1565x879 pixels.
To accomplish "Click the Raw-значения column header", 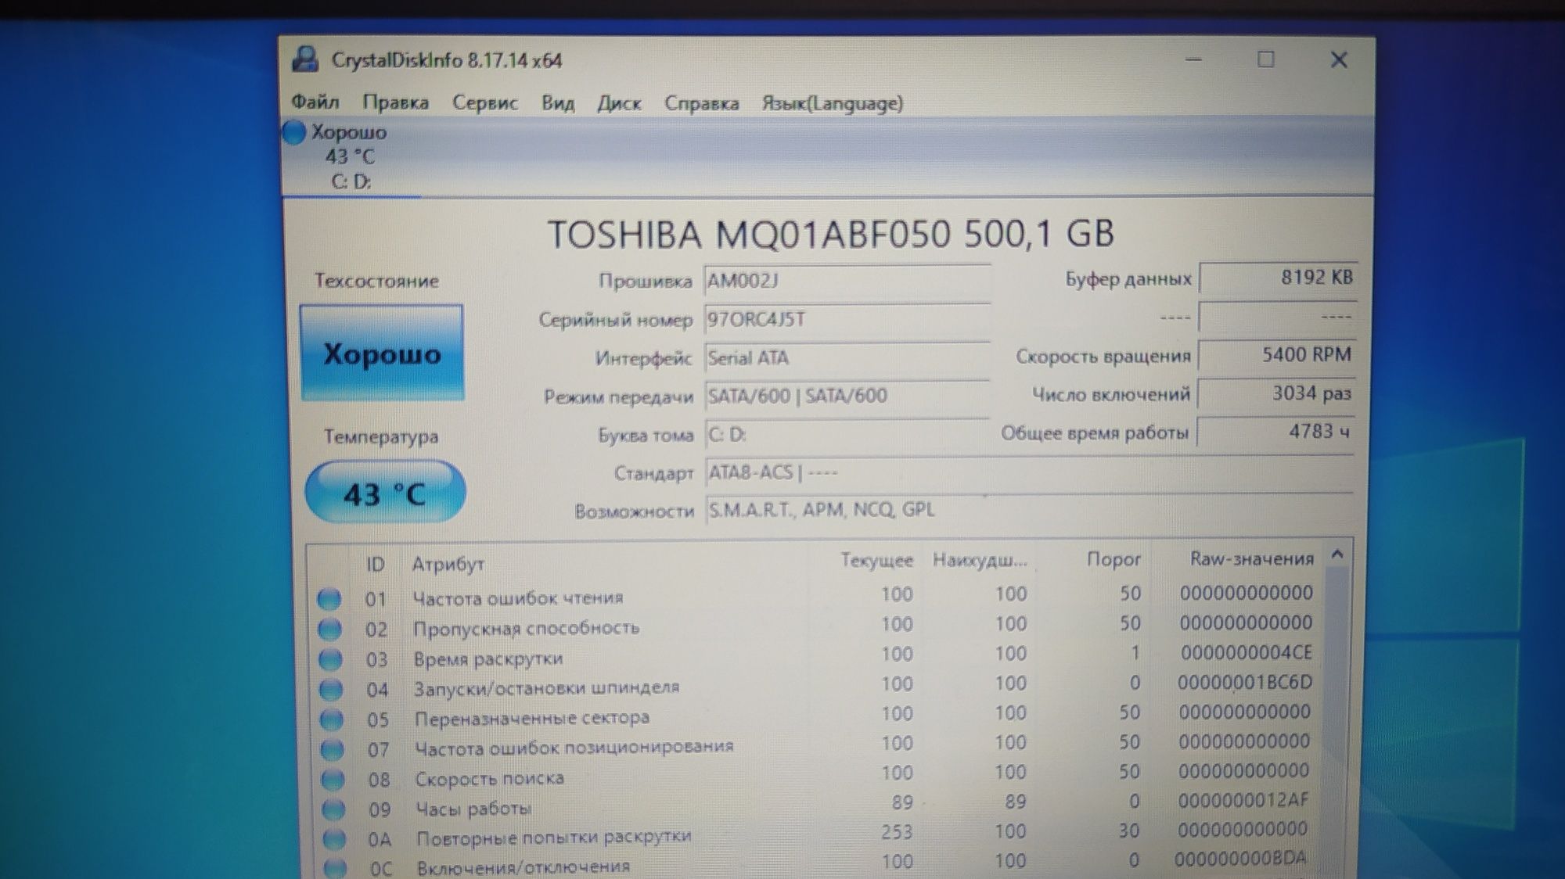I will 1251,558.
